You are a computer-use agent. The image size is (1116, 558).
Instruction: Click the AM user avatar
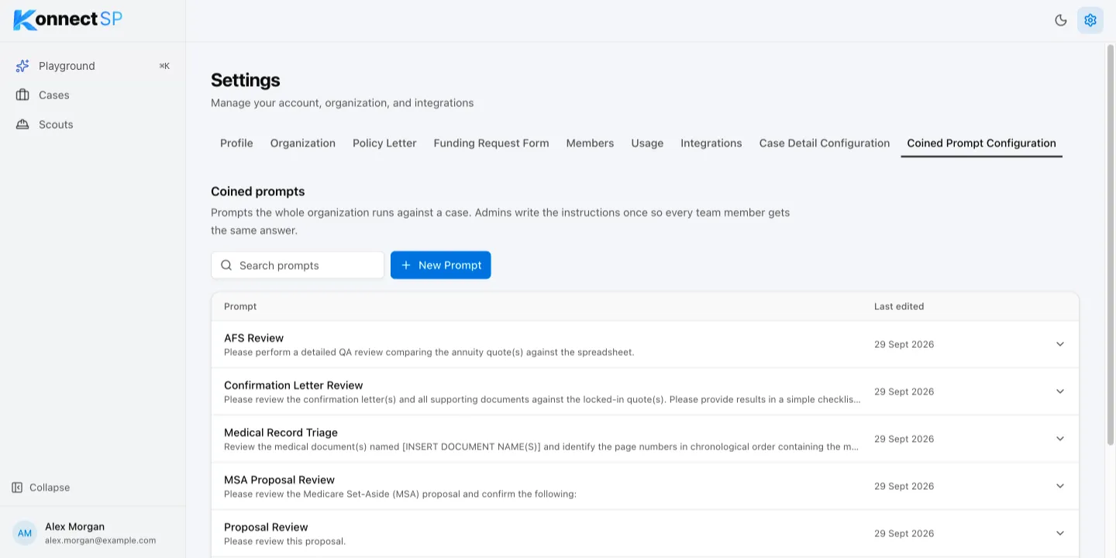coord(25,533)
